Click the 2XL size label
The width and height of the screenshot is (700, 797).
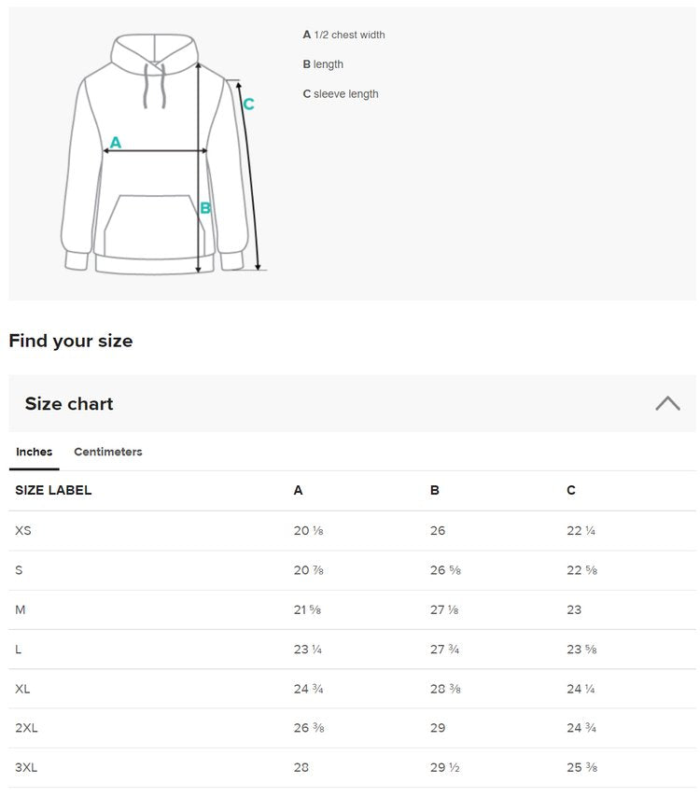tap(26, 728)
